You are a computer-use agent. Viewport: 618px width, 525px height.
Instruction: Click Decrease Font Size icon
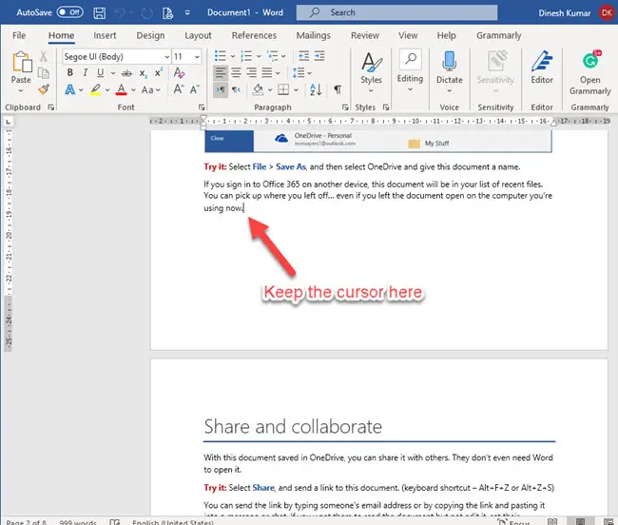[195, 89]
